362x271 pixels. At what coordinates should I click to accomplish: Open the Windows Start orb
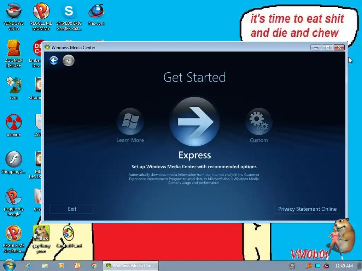[9, 266]
